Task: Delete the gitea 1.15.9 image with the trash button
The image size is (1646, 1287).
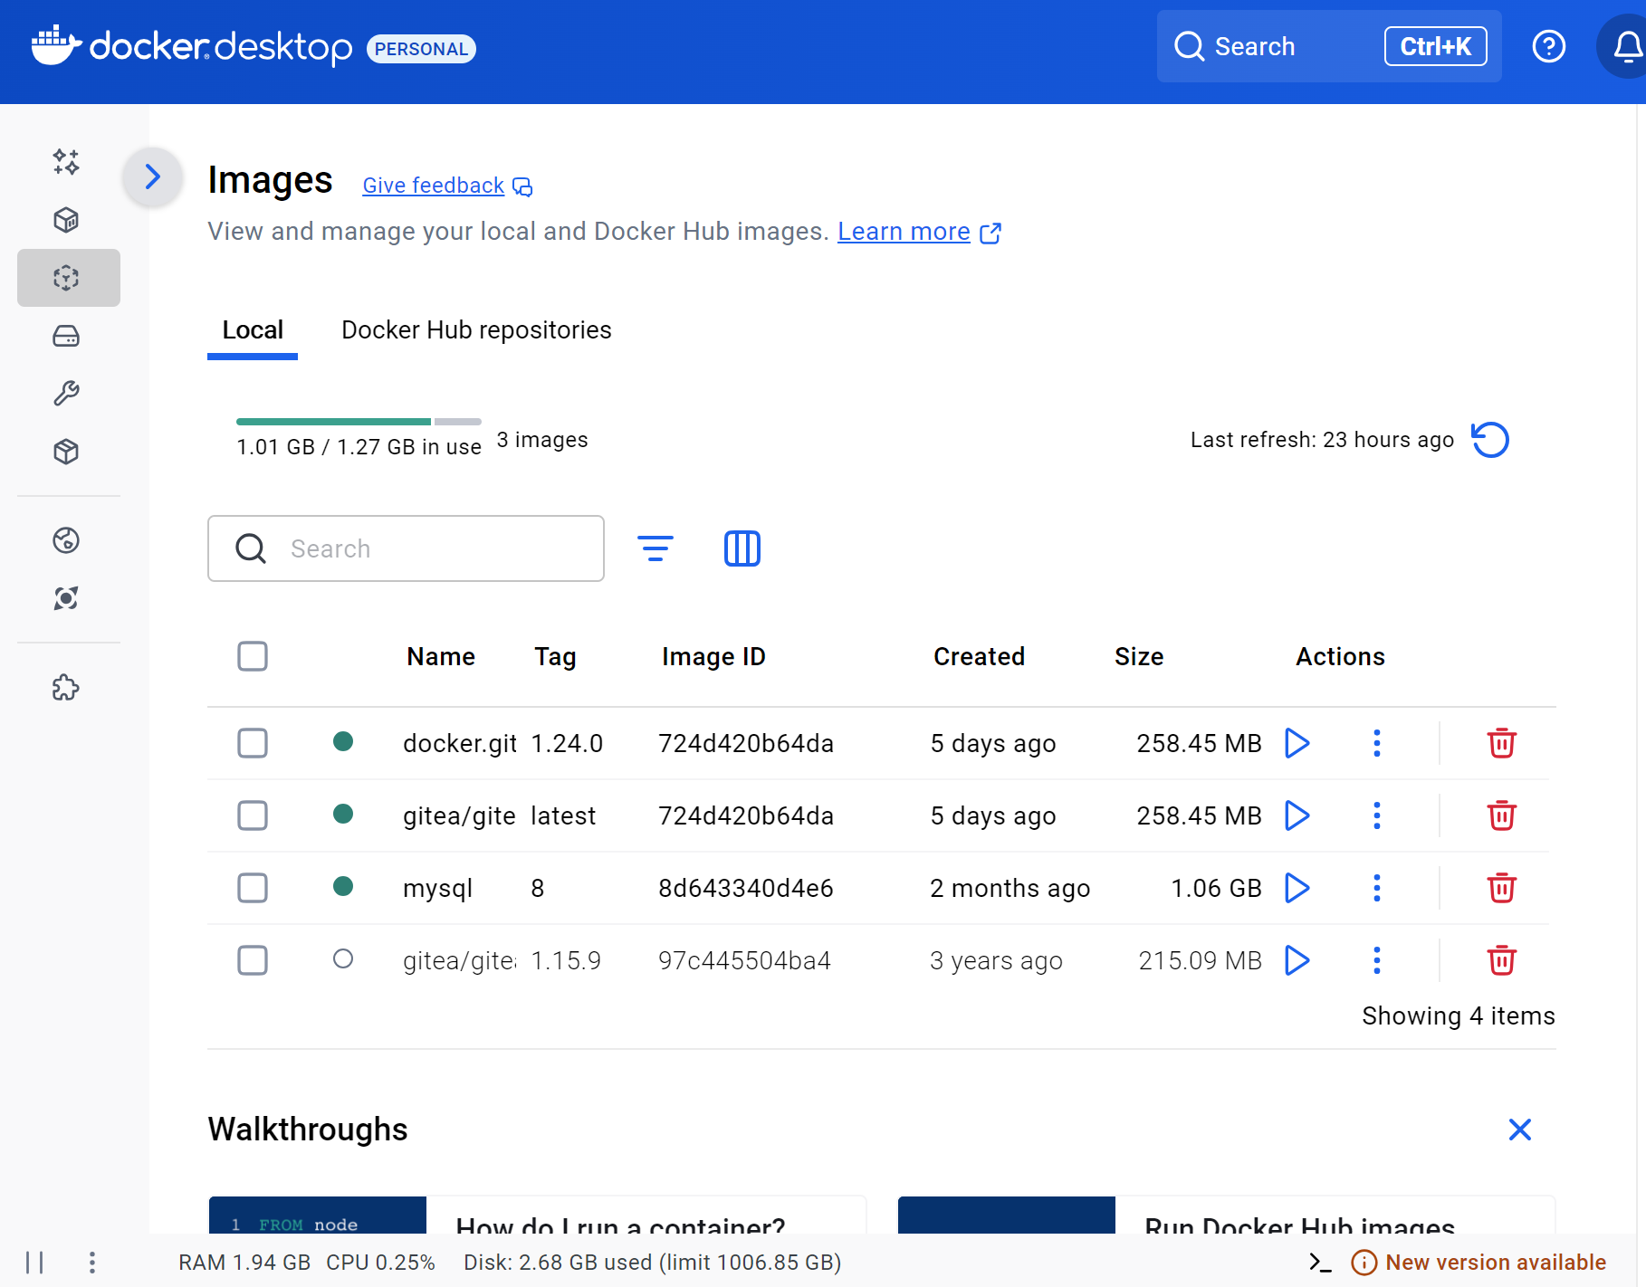Action: tap(1501, 960)
